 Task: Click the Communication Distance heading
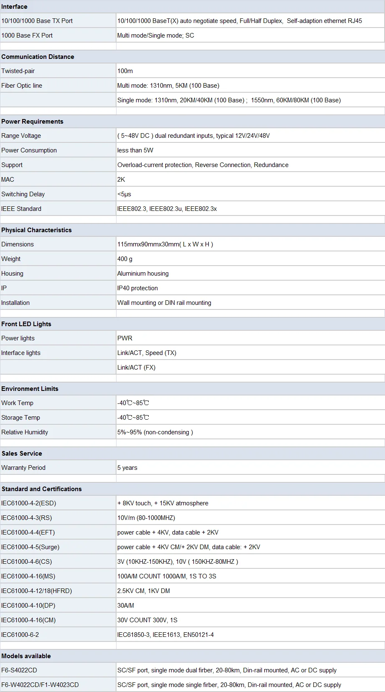coord(38,57)
